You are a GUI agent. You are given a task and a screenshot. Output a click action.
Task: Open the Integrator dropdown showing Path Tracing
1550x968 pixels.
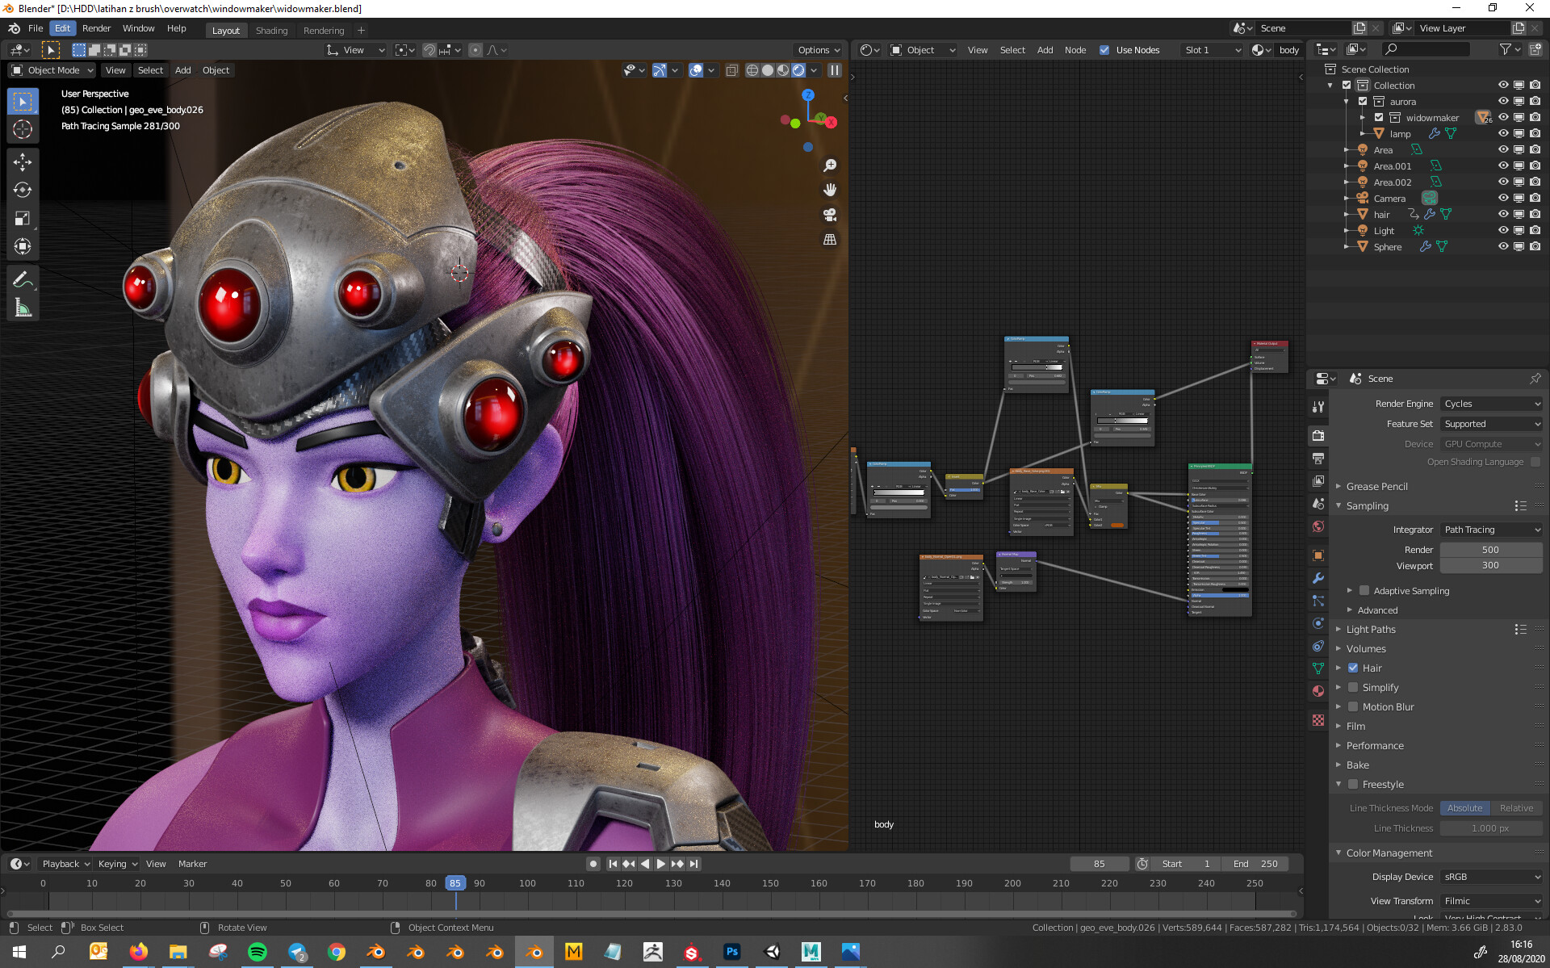[x=1490, y=529]
